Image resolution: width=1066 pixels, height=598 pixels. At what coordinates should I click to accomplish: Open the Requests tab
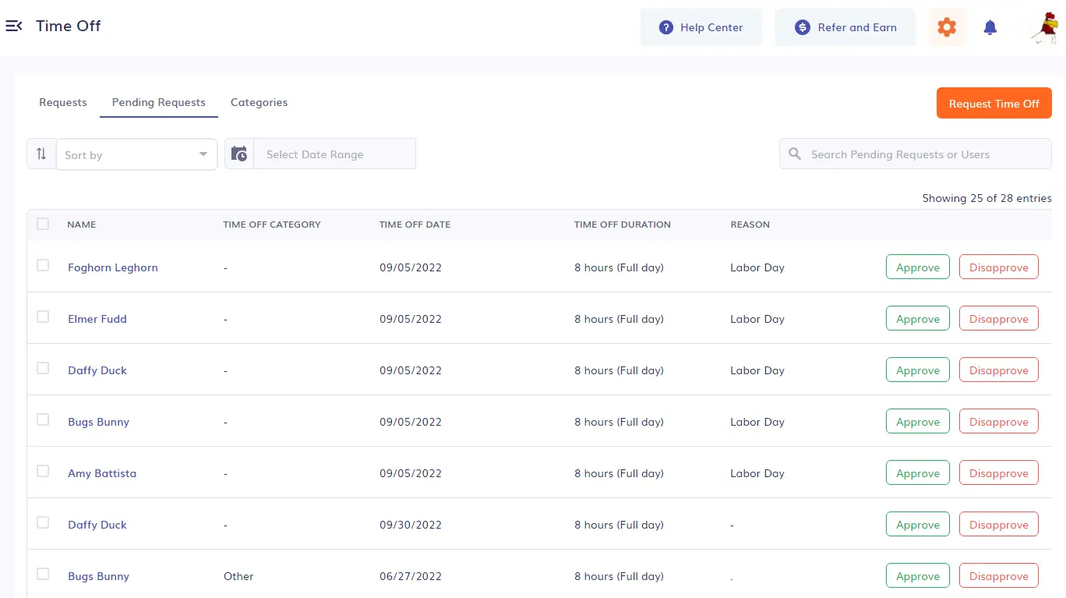(x=62, y=102)
